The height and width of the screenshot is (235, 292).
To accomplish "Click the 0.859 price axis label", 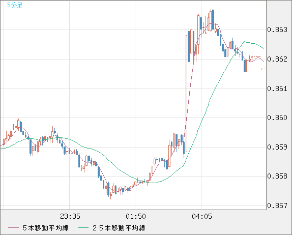I will 277,147.
